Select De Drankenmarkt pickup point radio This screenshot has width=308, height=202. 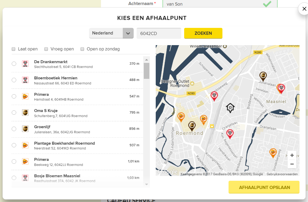(x=14, y=64)
